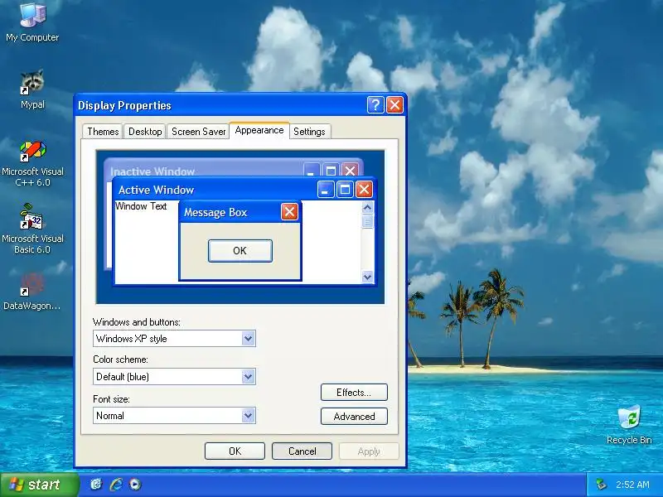Screen dimensions: 663x497
Task: Click the Effects... button
Action: (354, 392)
